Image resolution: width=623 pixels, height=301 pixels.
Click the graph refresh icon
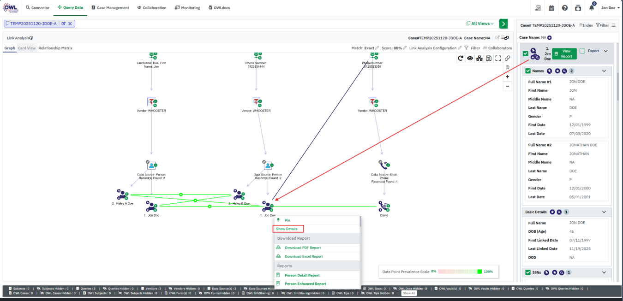click(x=460, y=58)
